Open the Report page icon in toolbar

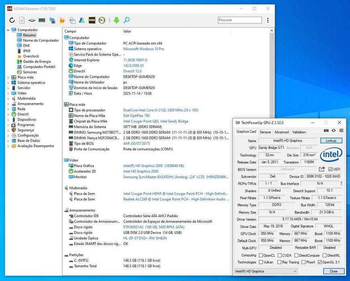pyautogui.click(x=22, y=20)
